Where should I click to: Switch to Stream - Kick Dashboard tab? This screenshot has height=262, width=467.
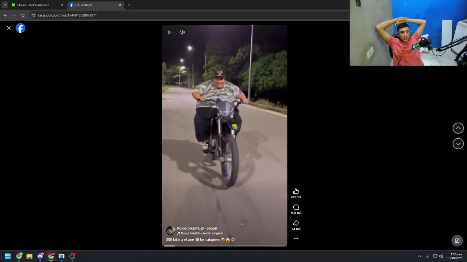37,5
